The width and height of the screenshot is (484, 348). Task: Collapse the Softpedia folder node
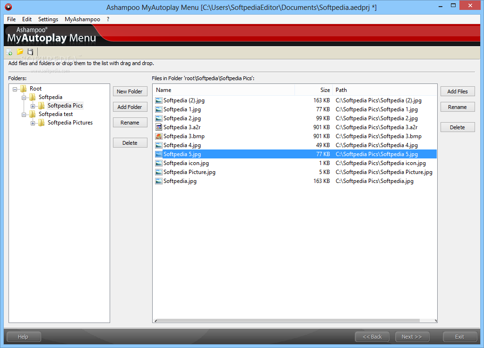point(24,98)
